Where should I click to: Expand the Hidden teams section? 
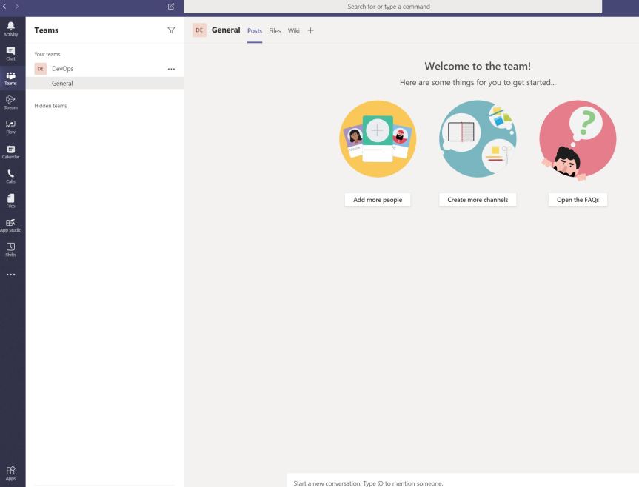click(x=50, y=106)
